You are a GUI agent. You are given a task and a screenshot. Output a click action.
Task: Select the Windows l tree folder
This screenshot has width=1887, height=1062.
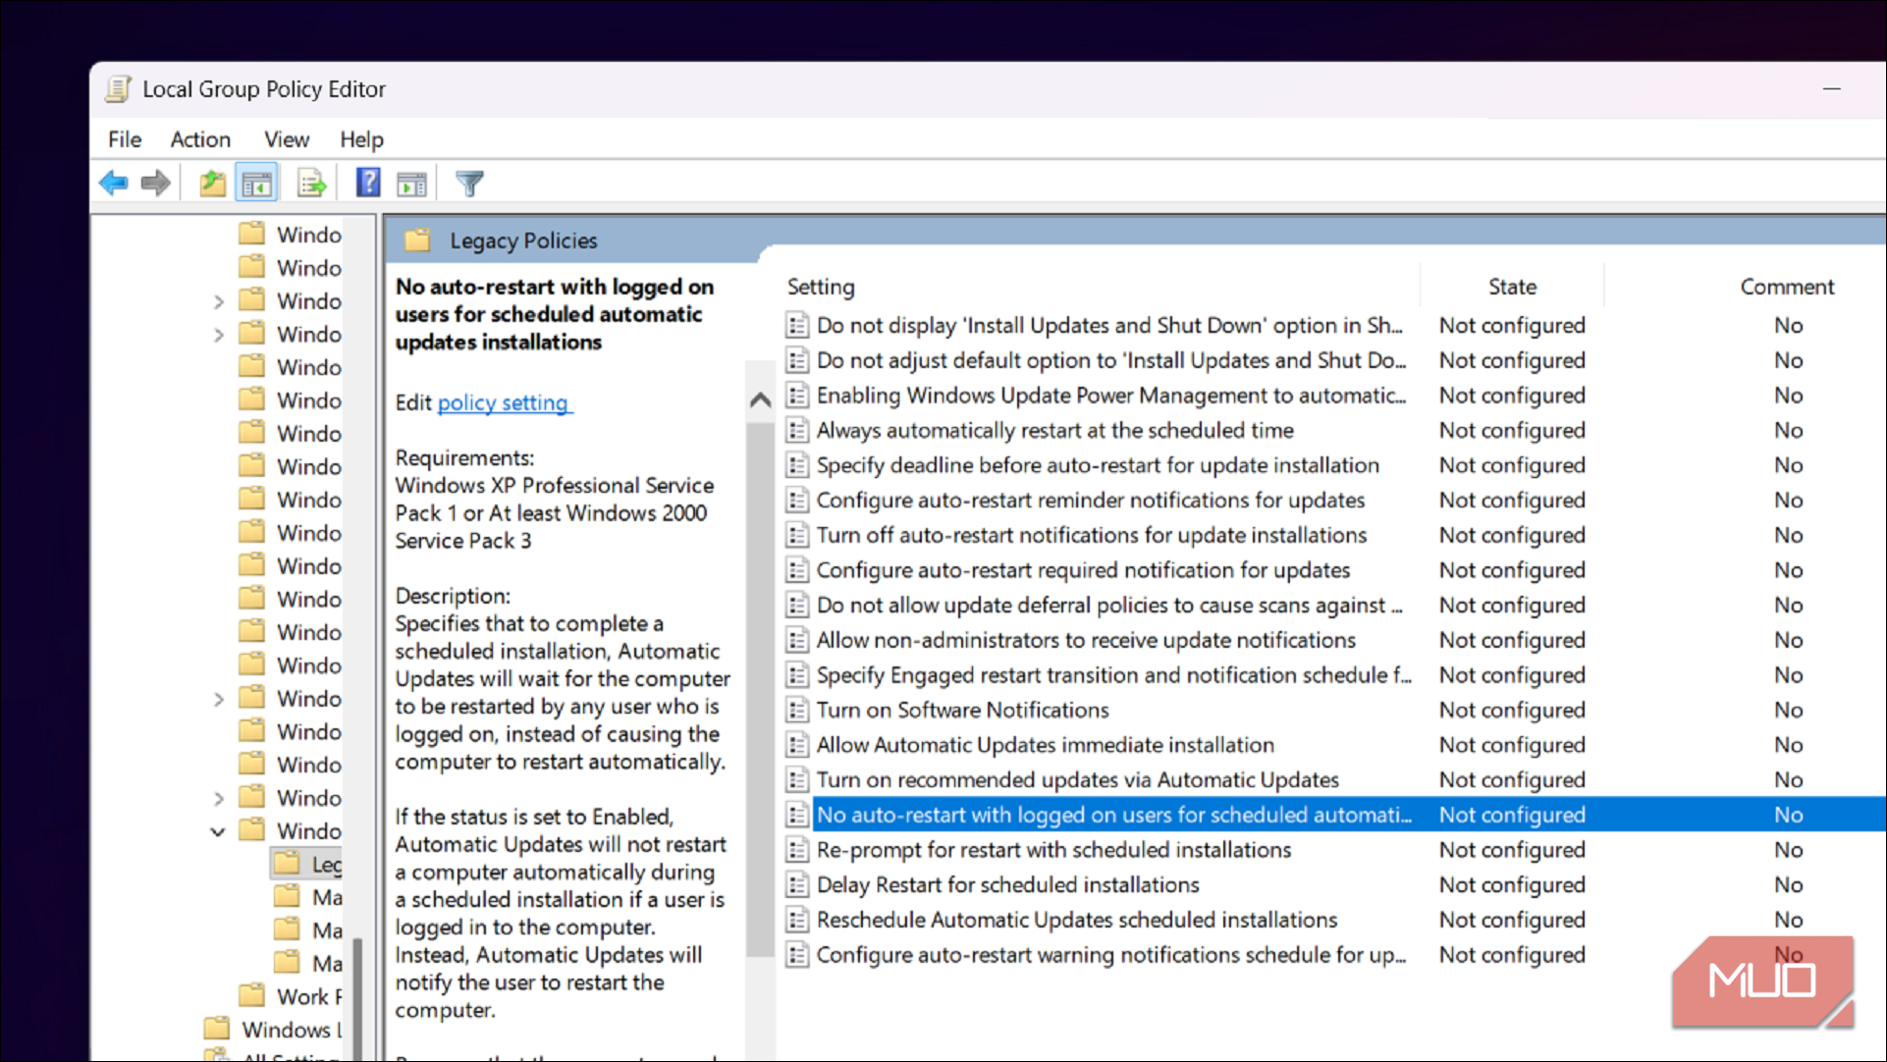[274, 1030]
